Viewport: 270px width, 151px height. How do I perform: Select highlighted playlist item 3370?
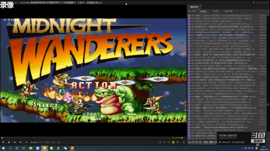pos(227,32)
